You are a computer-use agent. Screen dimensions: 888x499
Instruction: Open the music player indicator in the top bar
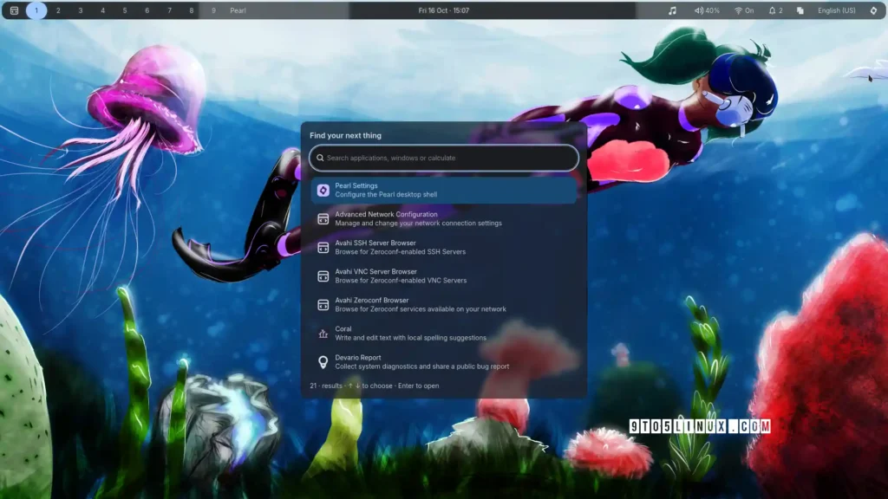(x=672, y=10)
